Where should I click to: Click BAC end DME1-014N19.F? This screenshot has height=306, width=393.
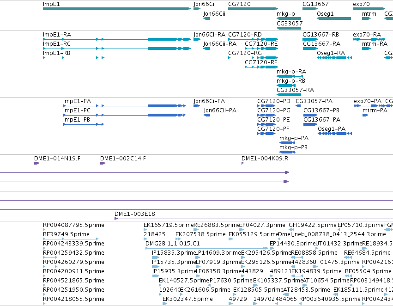36,163
